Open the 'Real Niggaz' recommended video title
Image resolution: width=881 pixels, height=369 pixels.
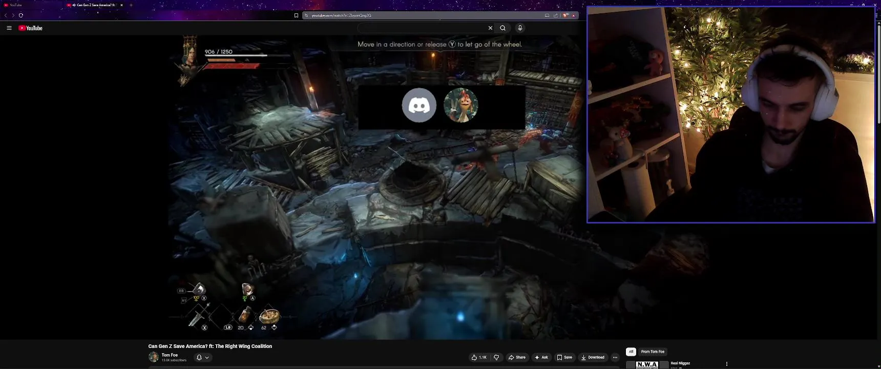[680, 363]
